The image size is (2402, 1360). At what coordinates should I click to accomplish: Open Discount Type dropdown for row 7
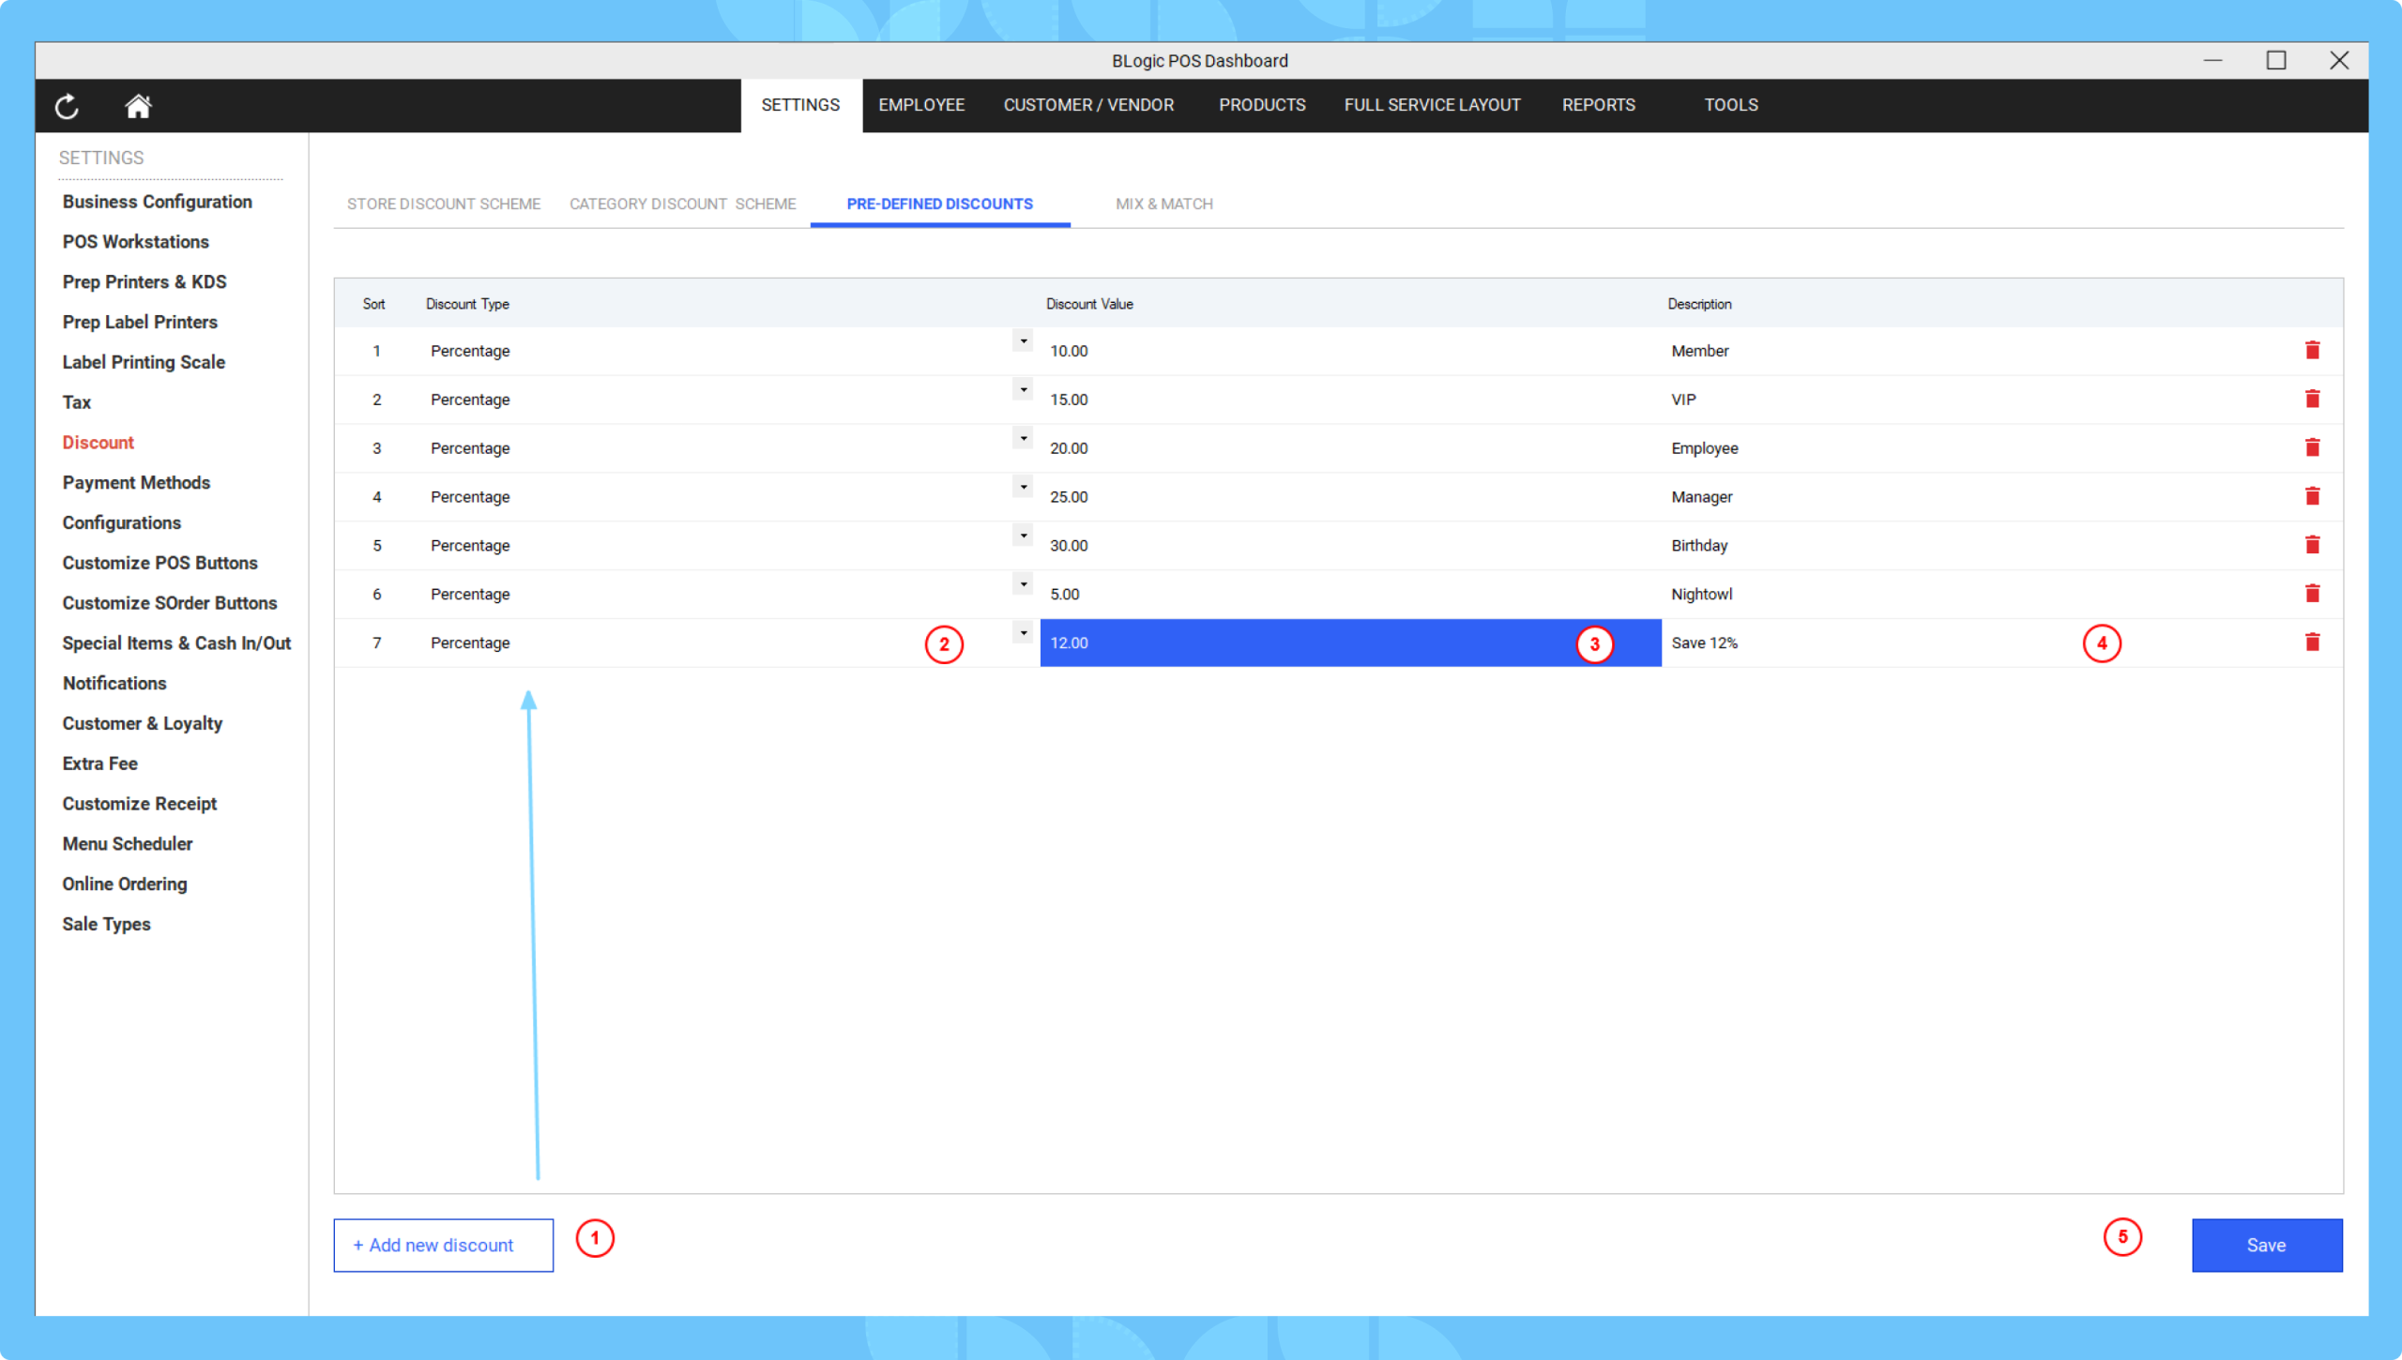[1023, 634]
